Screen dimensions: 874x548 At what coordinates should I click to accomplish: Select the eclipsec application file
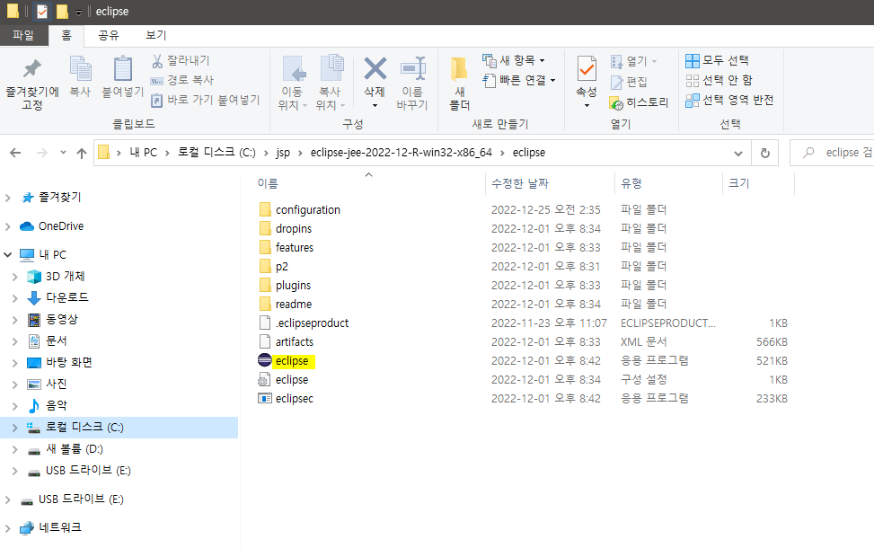[286, 399]
